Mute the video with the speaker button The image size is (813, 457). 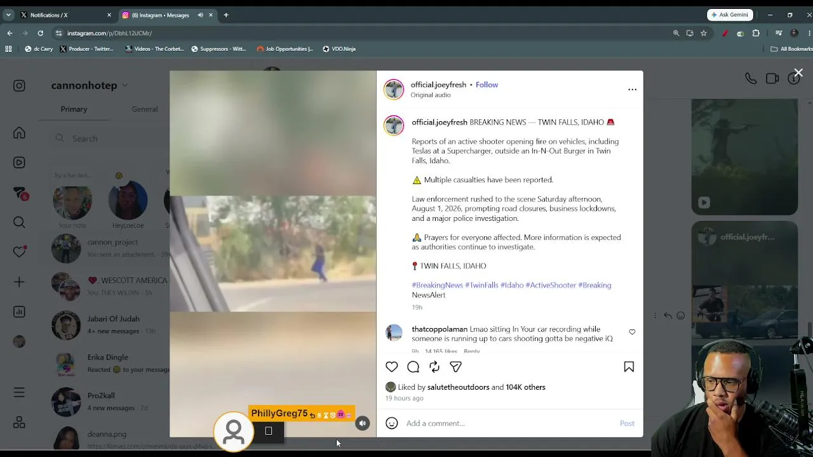[362, 423]
